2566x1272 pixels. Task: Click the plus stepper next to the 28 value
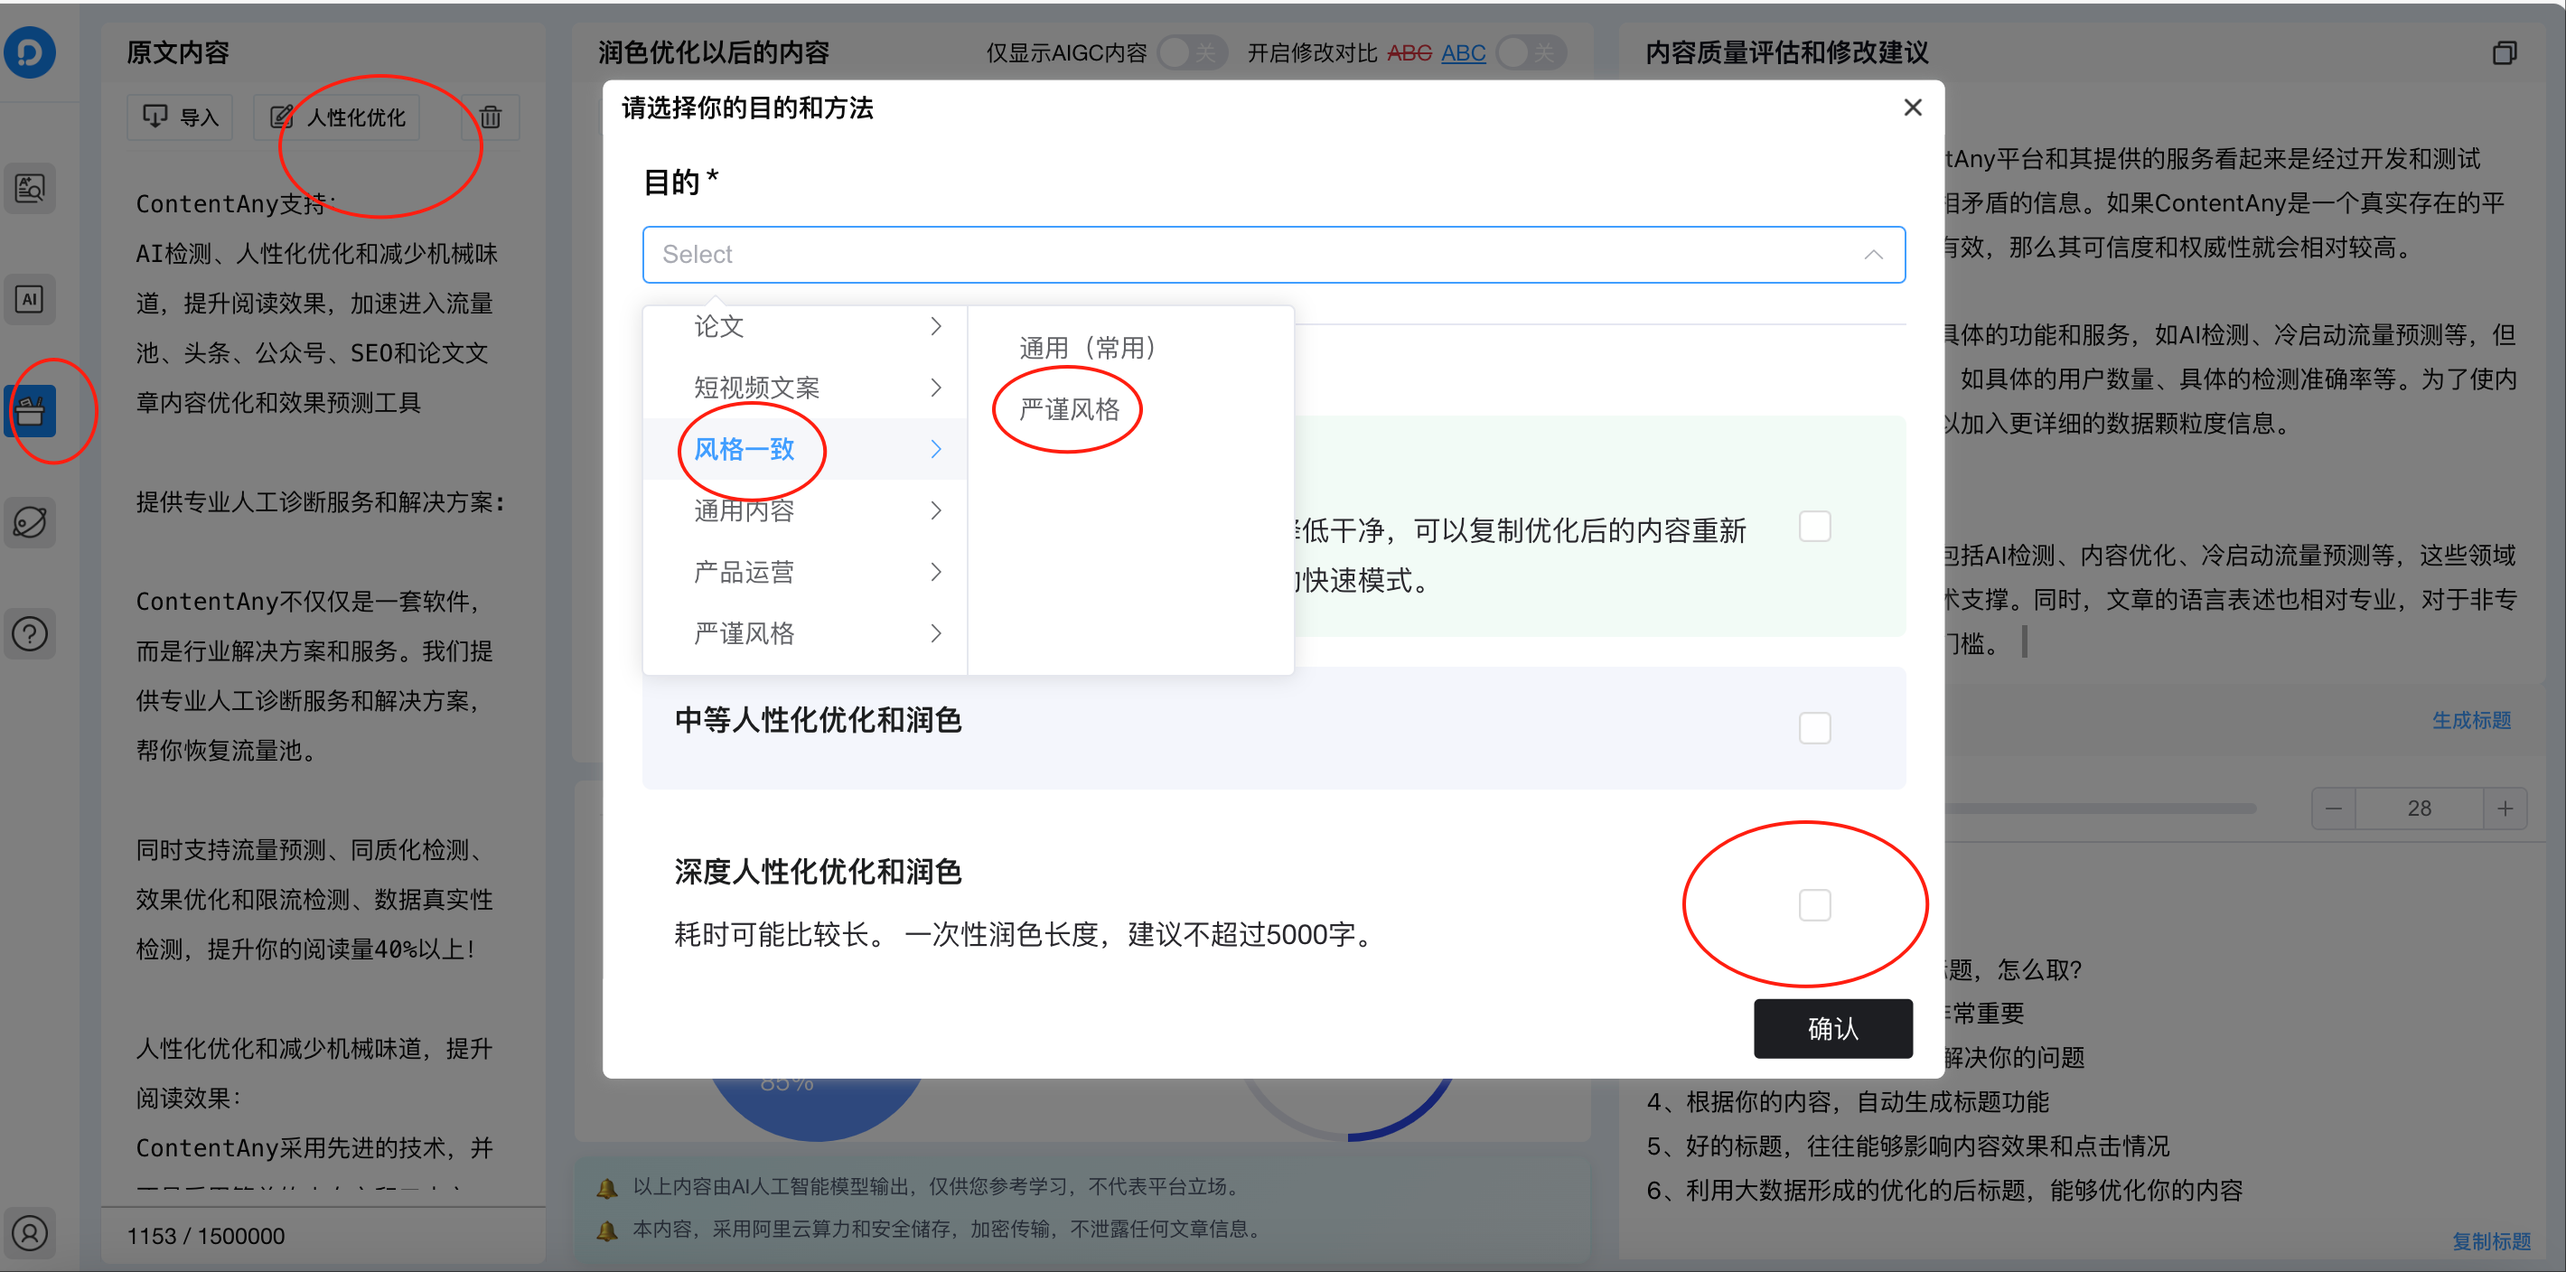tap(2507, 808)
